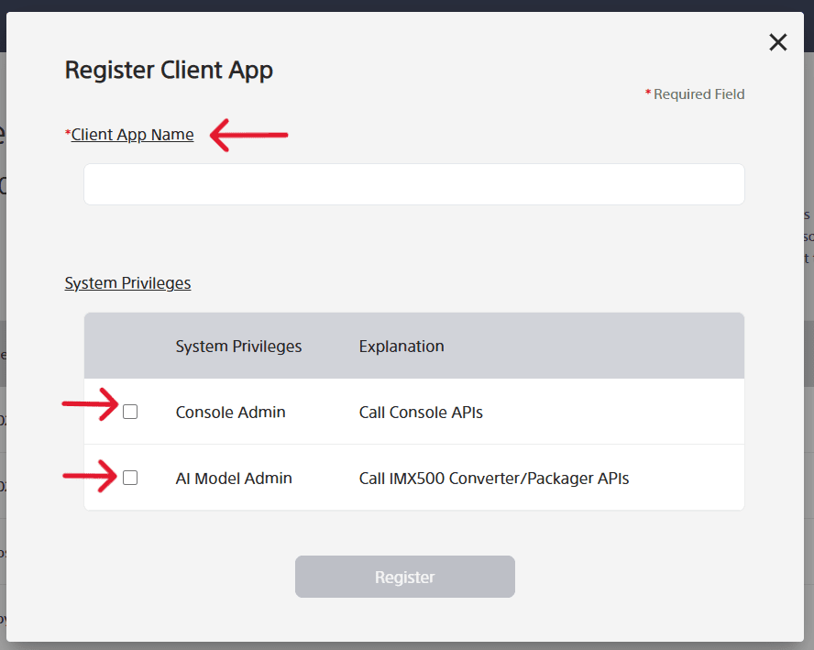The image size is (814, 650).
Task: Close the Register Client App dialog
Action: coord(777,42)
